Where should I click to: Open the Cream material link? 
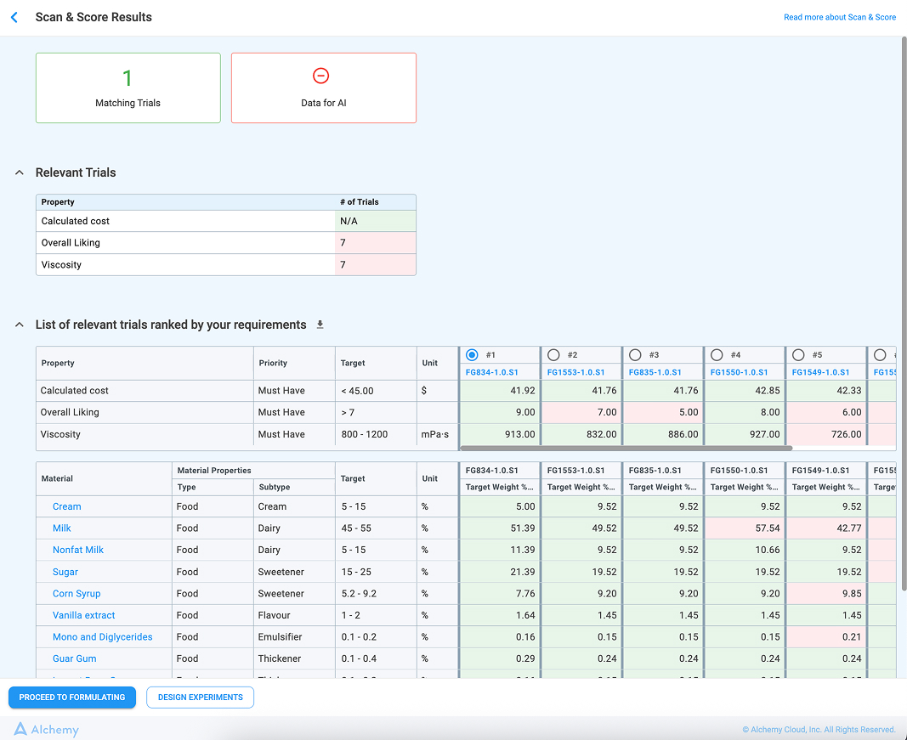(x=66, y=506)
